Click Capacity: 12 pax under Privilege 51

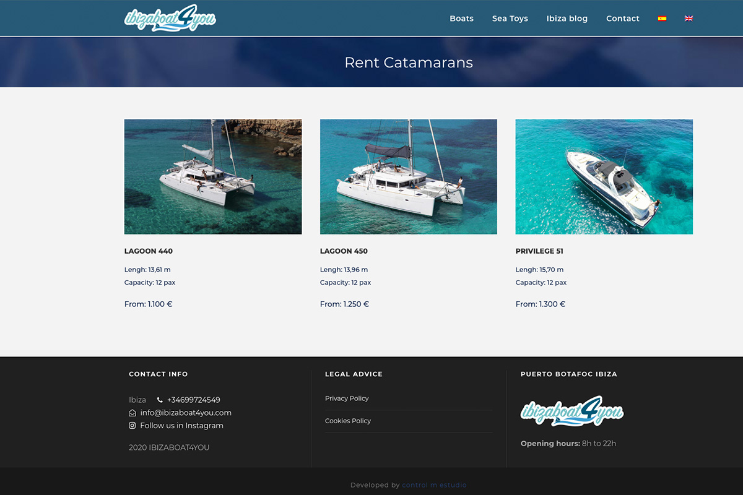[541, 283]
